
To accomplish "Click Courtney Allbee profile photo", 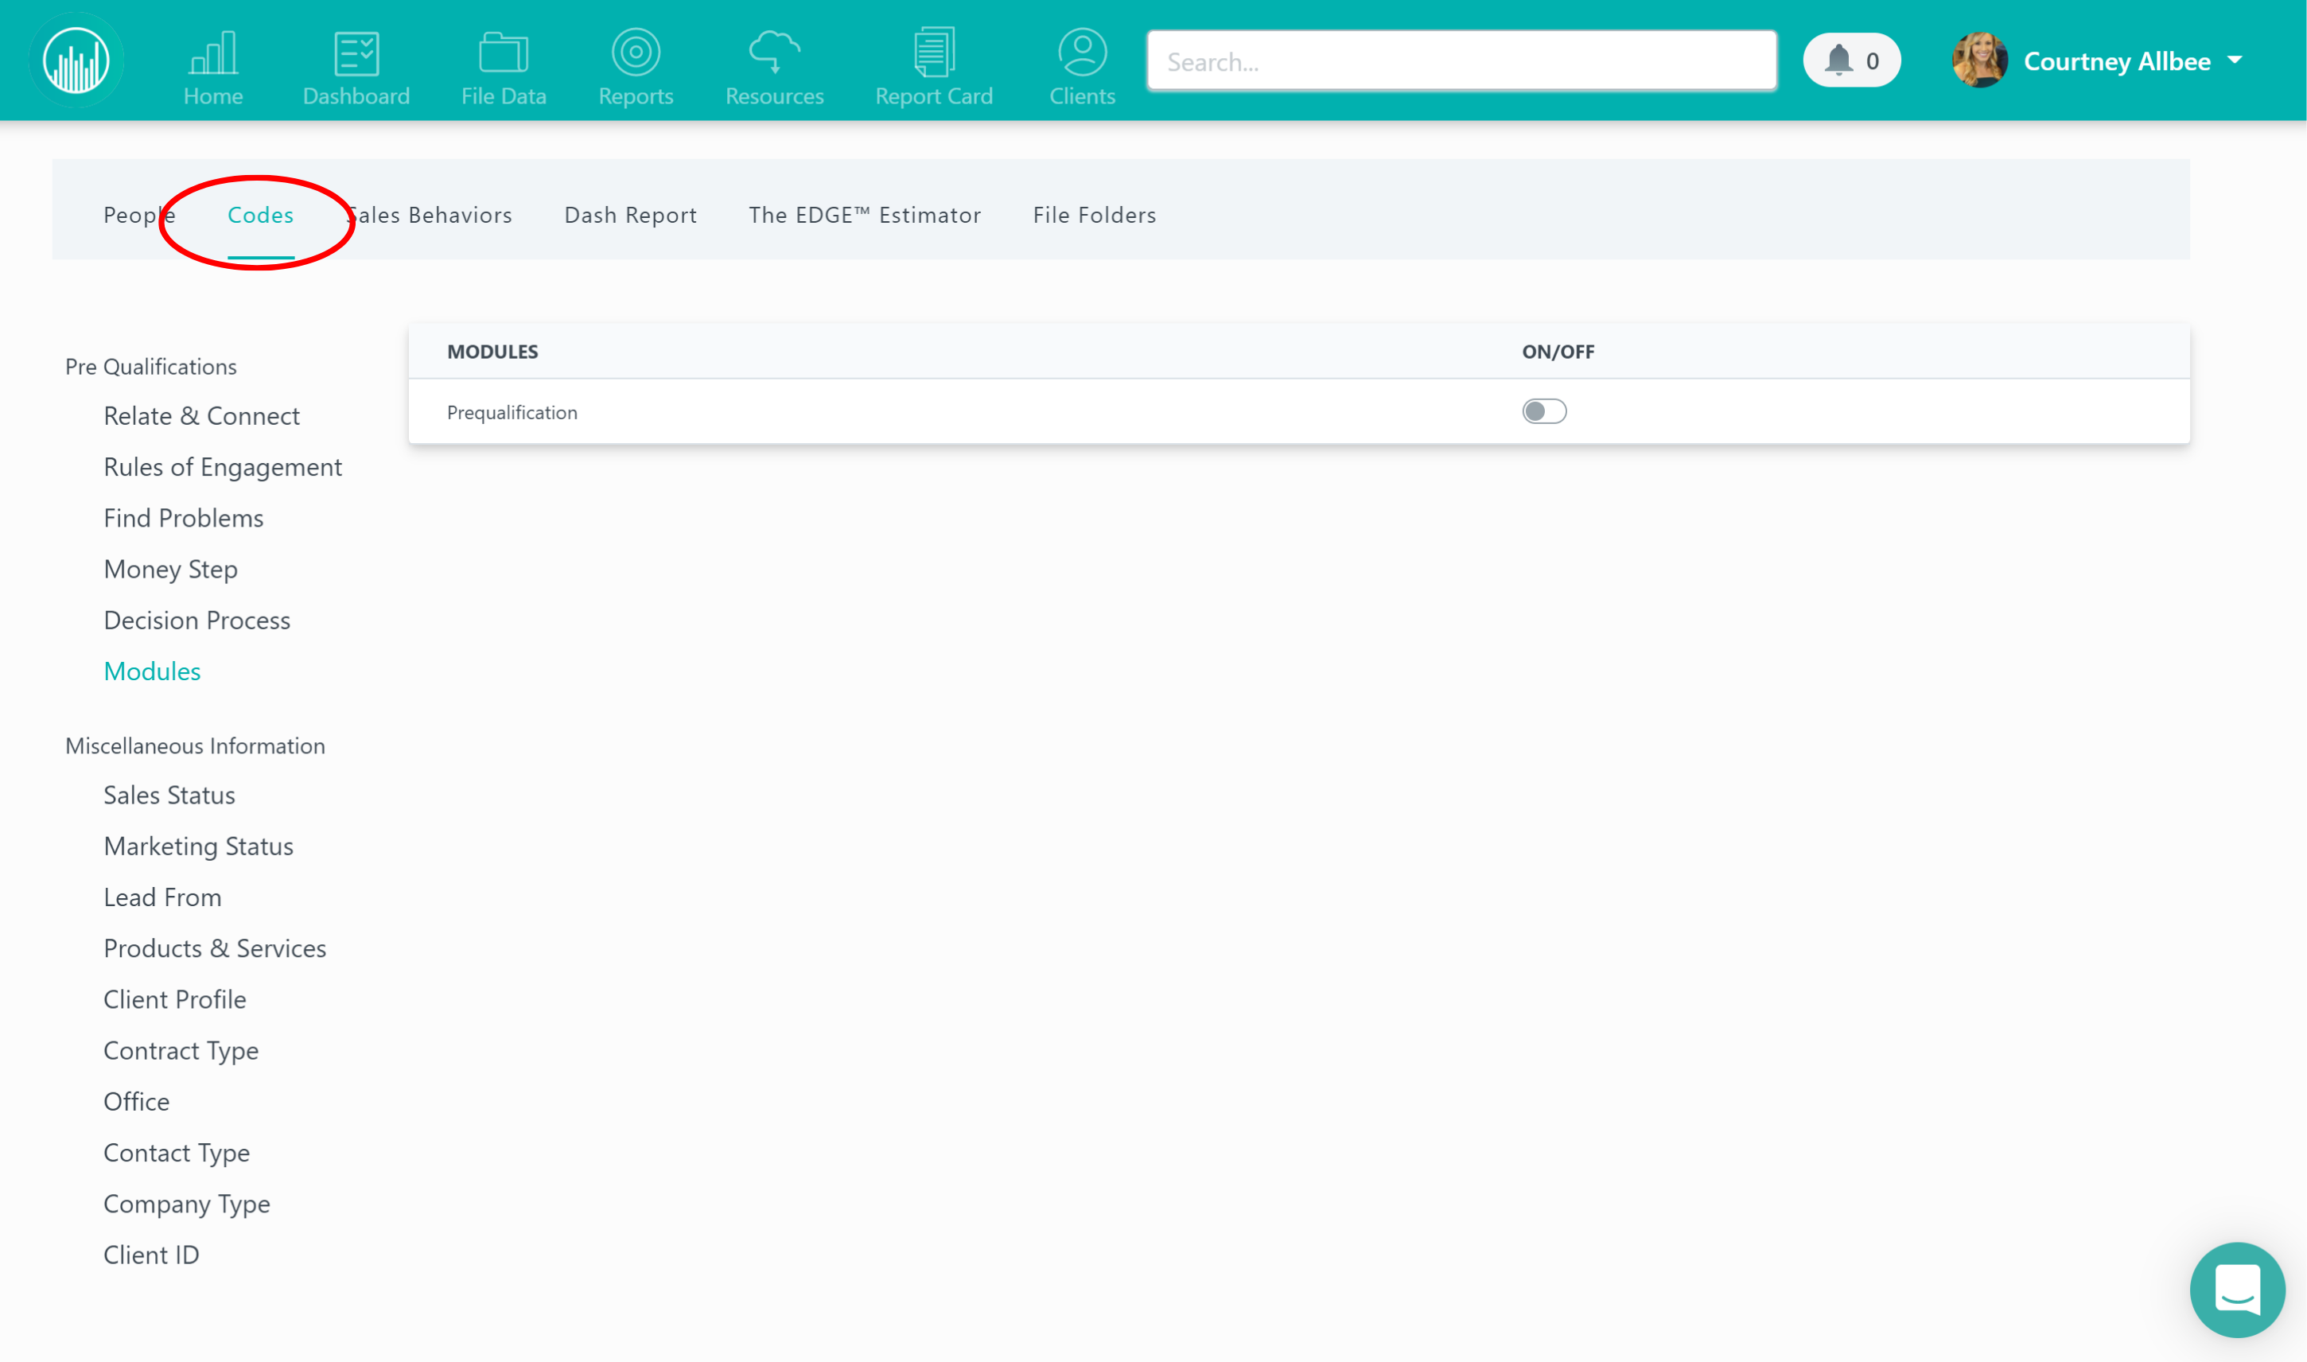I will click(x=1978, y=60).
